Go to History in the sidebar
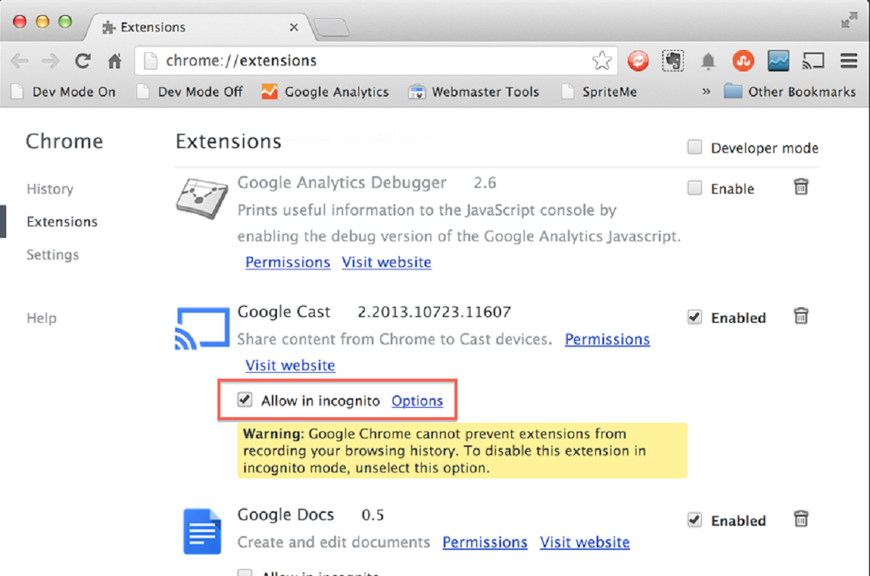 click(x=50, y=189)
